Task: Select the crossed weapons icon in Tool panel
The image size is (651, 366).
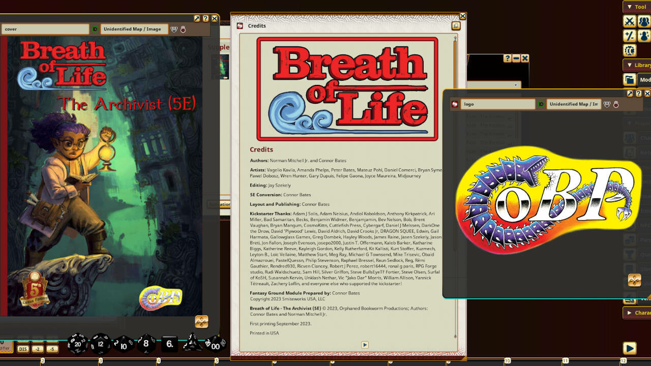Action: 629,21
